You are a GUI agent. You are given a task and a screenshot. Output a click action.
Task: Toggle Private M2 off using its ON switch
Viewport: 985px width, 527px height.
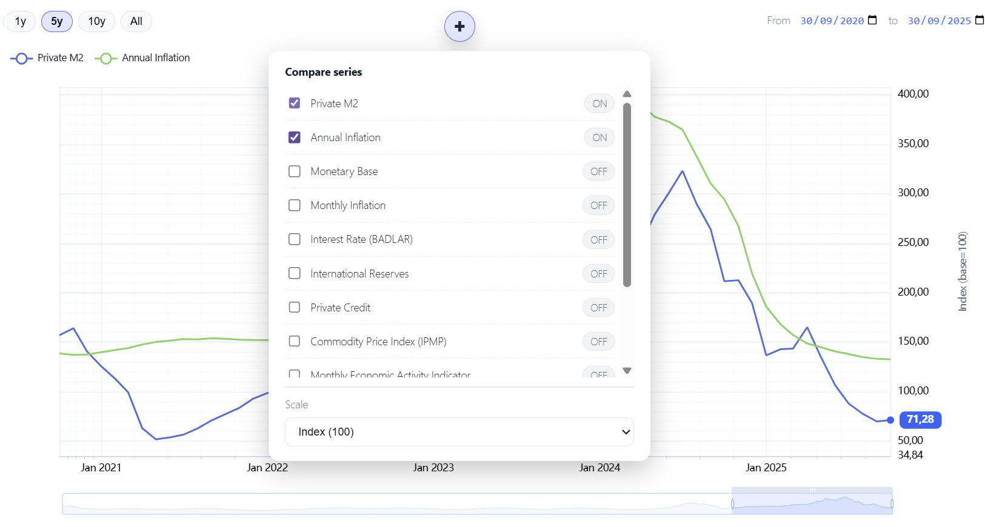[599, 103]
